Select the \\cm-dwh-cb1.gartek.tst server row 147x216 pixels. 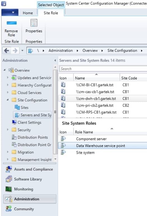pyautogui.click(x=102, y=98)
